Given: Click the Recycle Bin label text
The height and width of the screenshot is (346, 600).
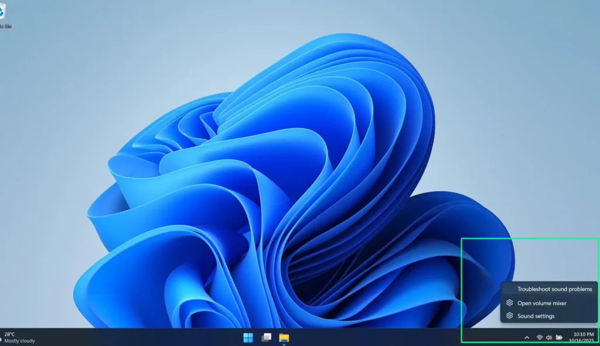Looking at the screenshot, I should [x=6, y=26].
